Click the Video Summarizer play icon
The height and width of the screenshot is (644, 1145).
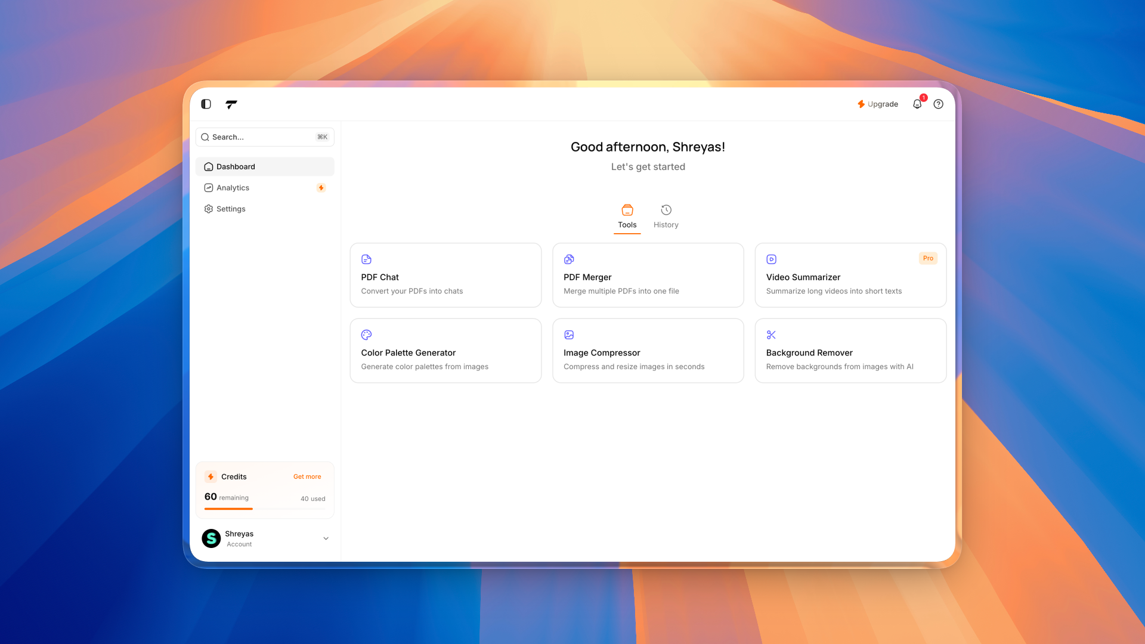coord(771,259)
